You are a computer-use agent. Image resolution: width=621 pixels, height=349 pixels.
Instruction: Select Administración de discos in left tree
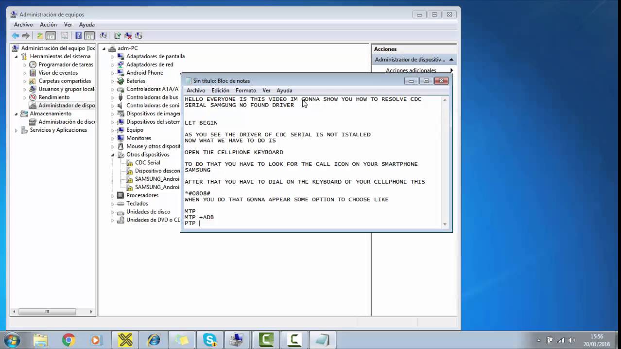coord(67,122)
